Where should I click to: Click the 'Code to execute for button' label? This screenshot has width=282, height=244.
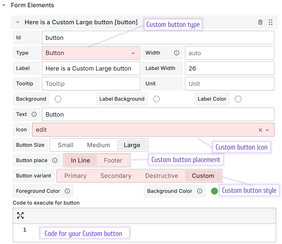(46, 203)
